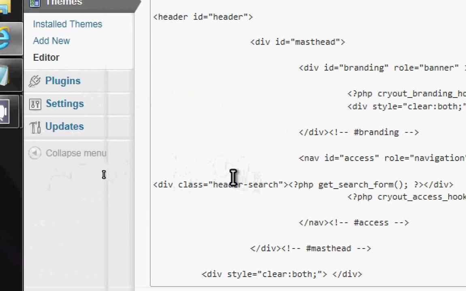Click the Settings sliders icon
This screenshot has width=466, height=291.
click(x=35, y=104)
